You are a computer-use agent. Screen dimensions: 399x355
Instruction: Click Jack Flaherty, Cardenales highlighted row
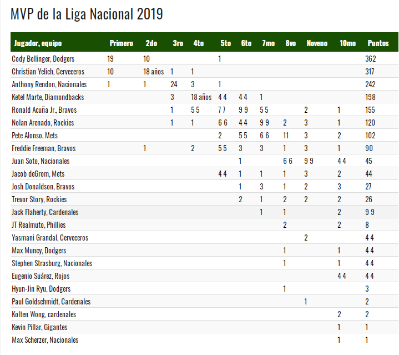click(x=204, y=212)
